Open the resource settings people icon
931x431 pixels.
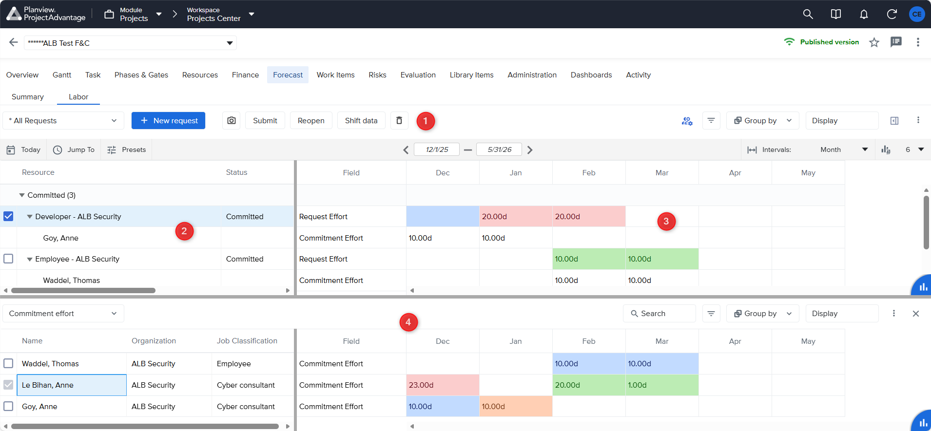(687, 121)
